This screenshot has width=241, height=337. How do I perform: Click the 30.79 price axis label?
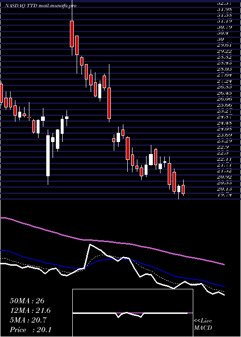coord(225,27)
